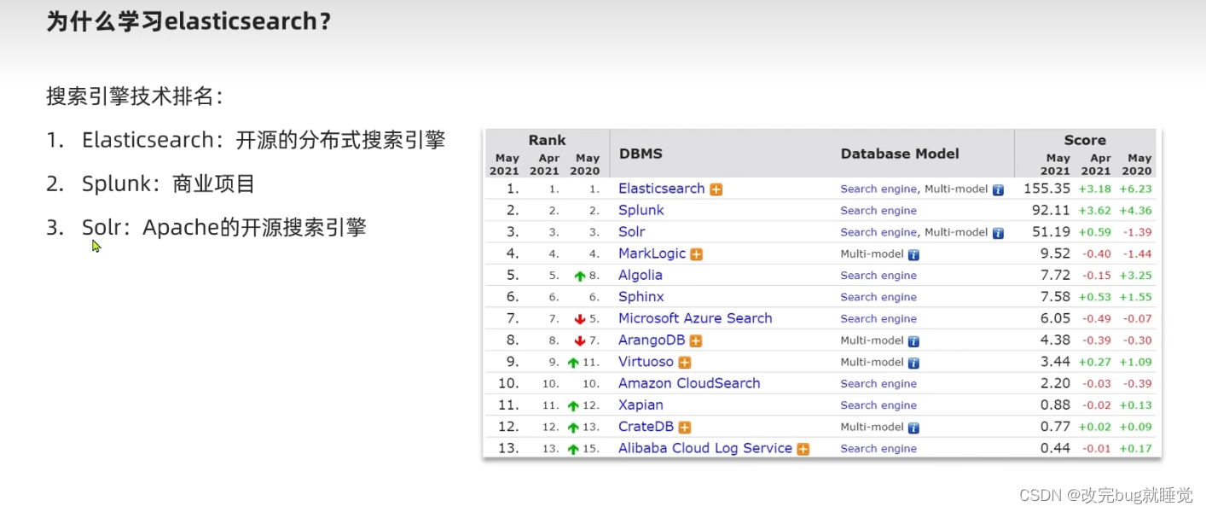This screenshot has width=1206, height=512.
Task: Open the blue info icon in Elasticsearch row
Action: pos(998,189)
